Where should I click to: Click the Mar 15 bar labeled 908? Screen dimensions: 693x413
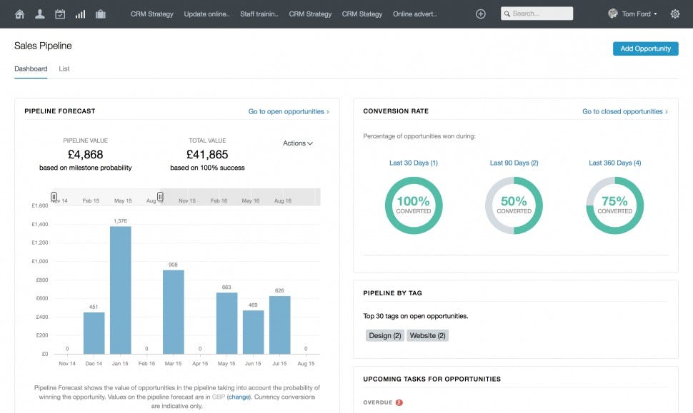click(173, 312)
